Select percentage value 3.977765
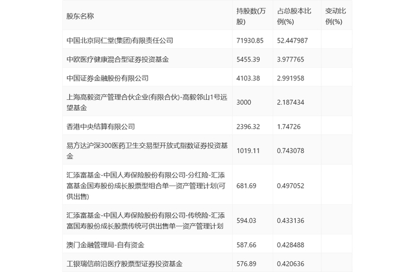The width and height of the screenshot is (414, 272). click(x=290, y=59)
